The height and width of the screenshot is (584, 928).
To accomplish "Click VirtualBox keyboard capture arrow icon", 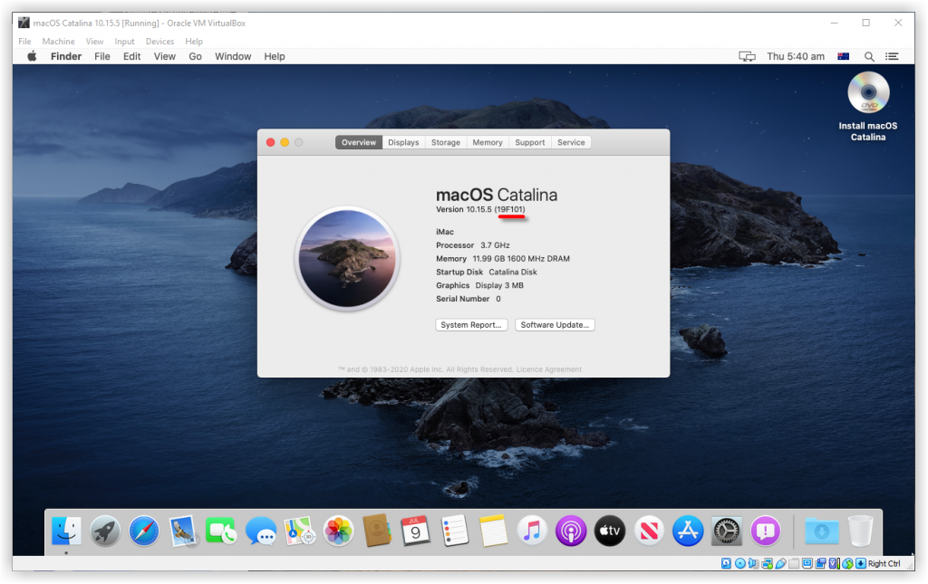I will 861,563.
